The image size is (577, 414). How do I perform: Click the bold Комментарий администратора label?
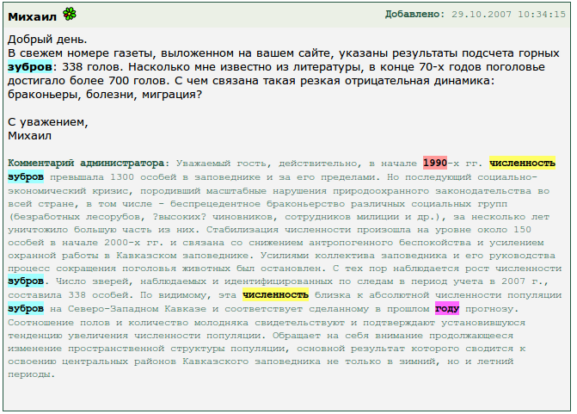(x=85, y=163)
